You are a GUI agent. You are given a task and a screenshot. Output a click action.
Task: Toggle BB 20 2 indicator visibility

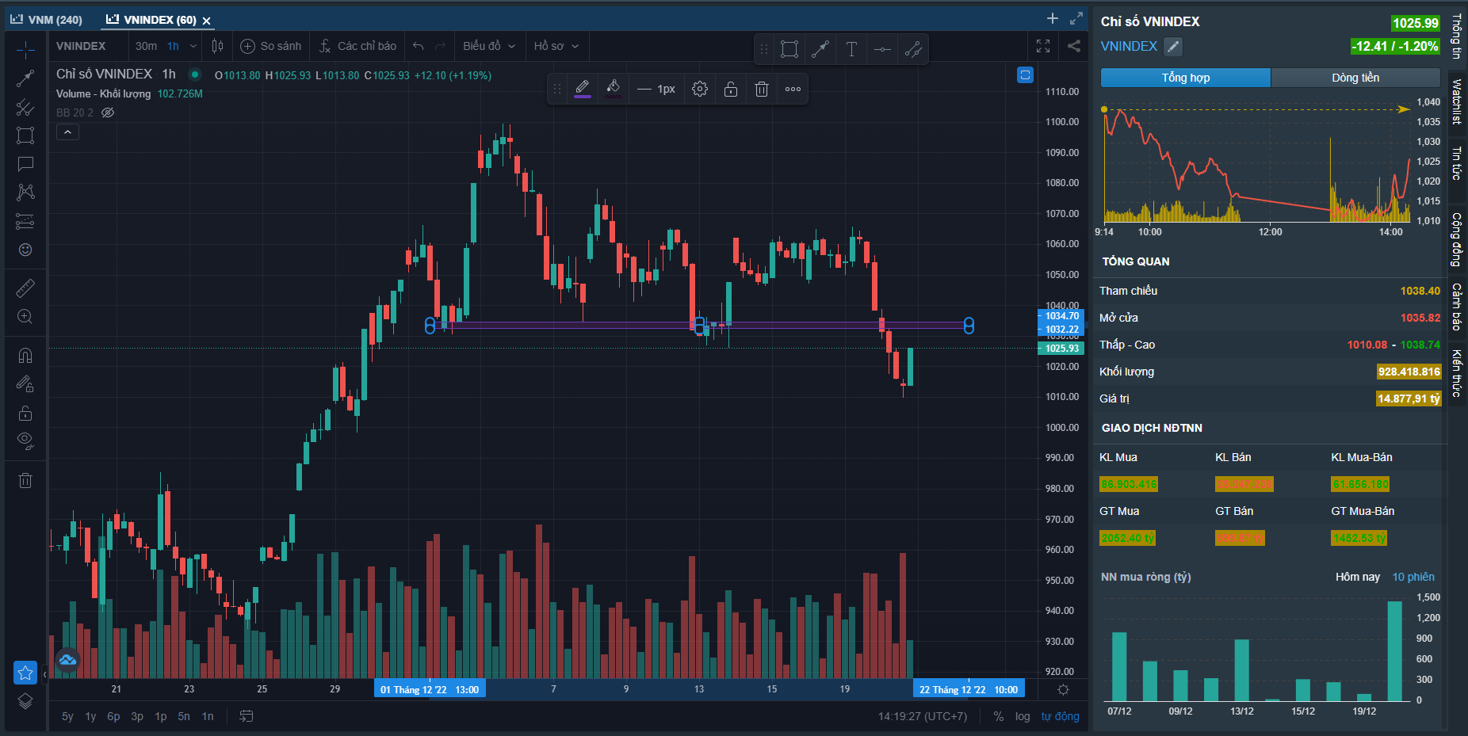point(109,112)
